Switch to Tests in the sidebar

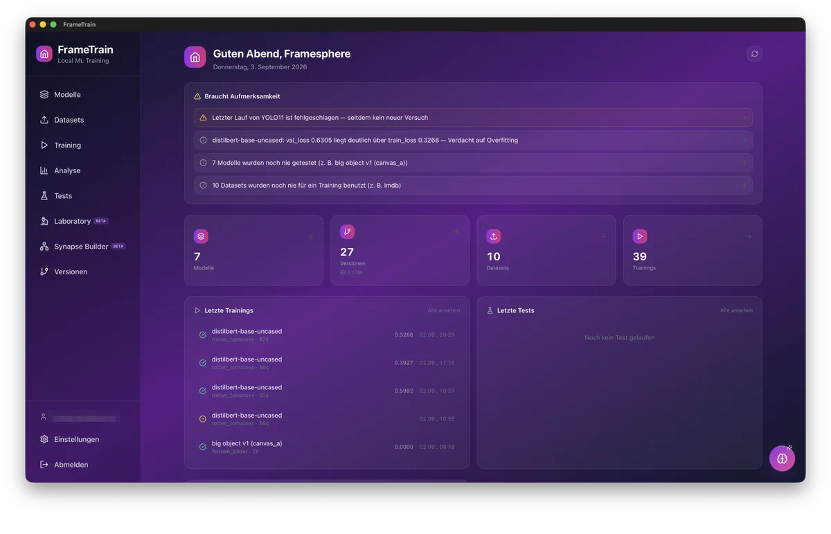click(x=82, y=196)
